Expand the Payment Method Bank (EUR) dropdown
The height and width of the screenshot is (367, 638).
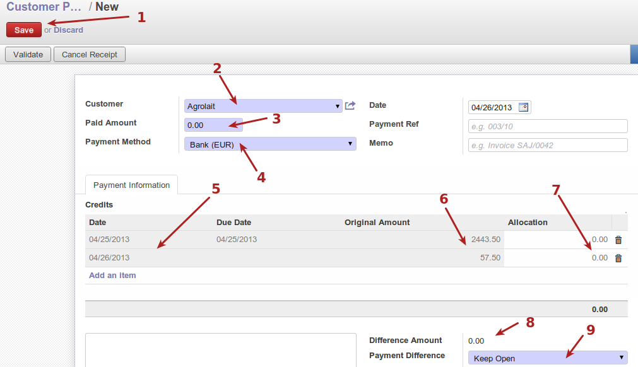point(270,144)
